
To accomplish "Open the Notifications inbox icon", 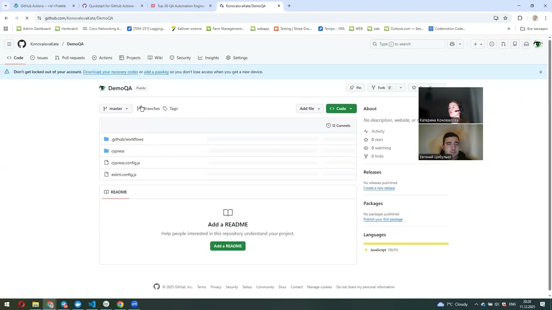I will click(x=526, y=44).
